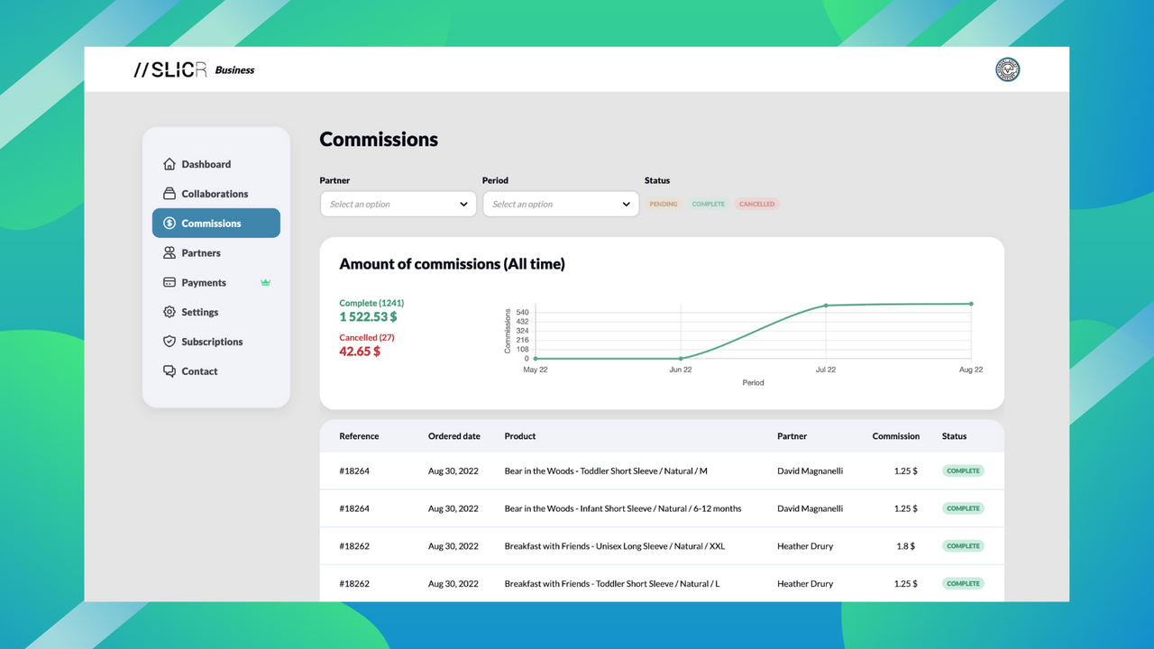The width and height of the screenshot is (1154, 649).
Task: Open the Partners section
Action: point(216,253)
